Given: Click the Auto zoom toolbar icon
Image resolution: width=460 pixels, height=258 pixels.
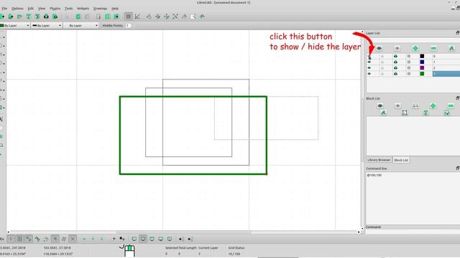Looking at the screenshot, I should coord(175,16).
